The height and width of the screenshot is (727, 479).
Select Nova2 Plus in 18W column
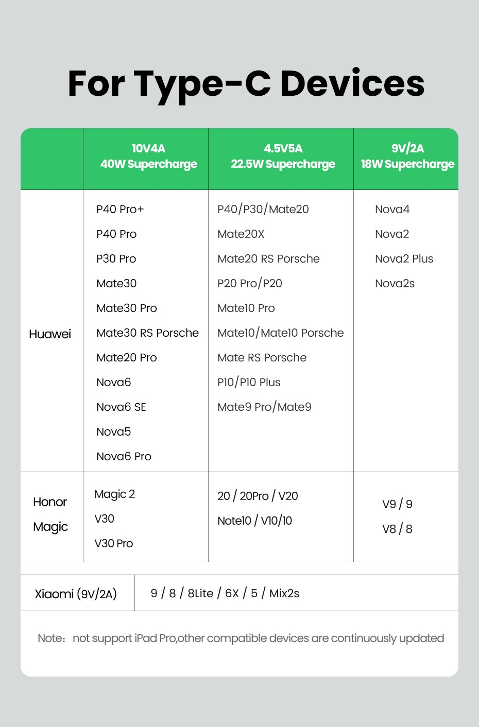click(x=404, y=258)
